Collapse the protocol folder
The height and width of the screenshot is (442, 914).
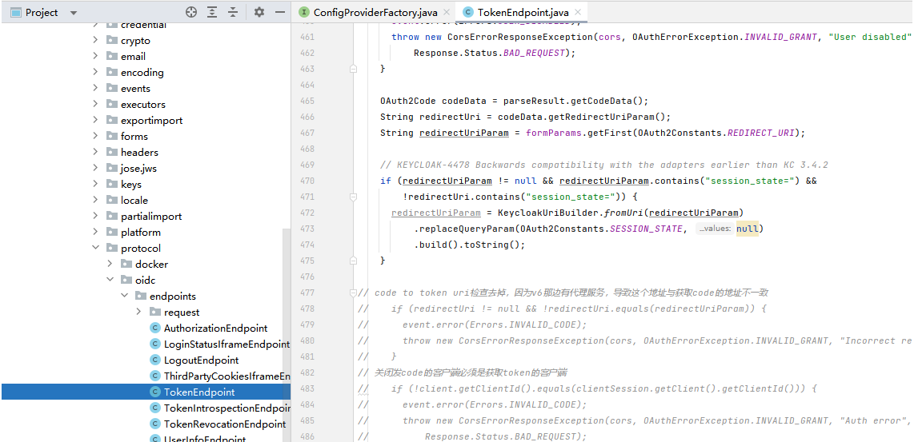click(95, 248)
